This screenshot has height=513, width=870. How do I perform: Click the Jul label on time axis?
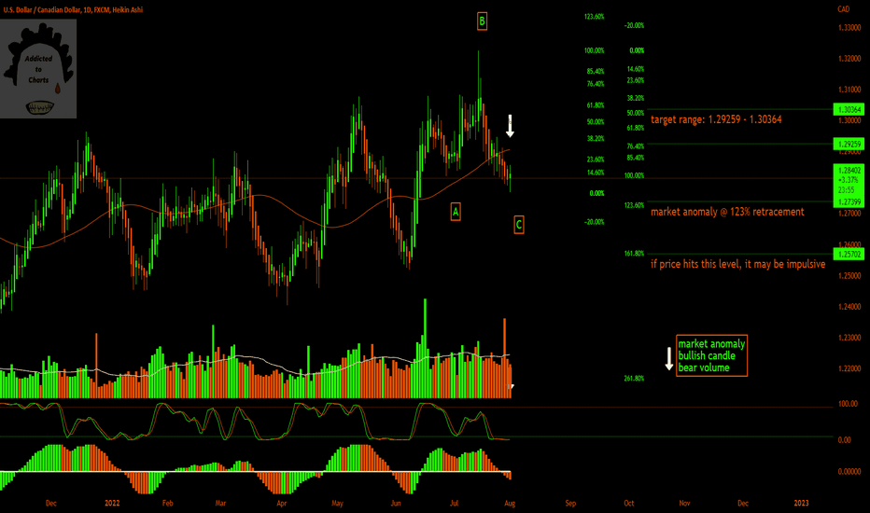point(454,503)
